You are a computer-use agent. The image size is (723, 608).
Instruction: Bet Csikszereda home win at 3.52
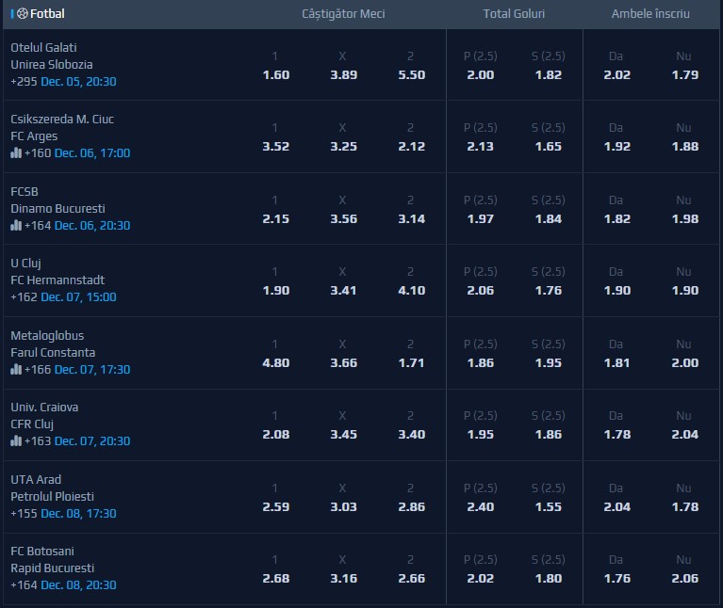[276, 147]
